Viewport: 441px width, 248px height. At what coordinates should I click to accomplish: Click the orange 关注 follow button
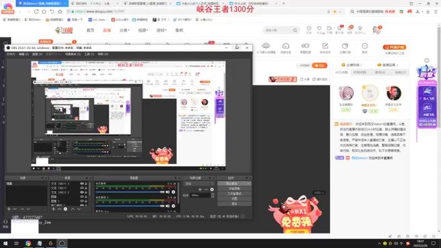tap(320, 66)
